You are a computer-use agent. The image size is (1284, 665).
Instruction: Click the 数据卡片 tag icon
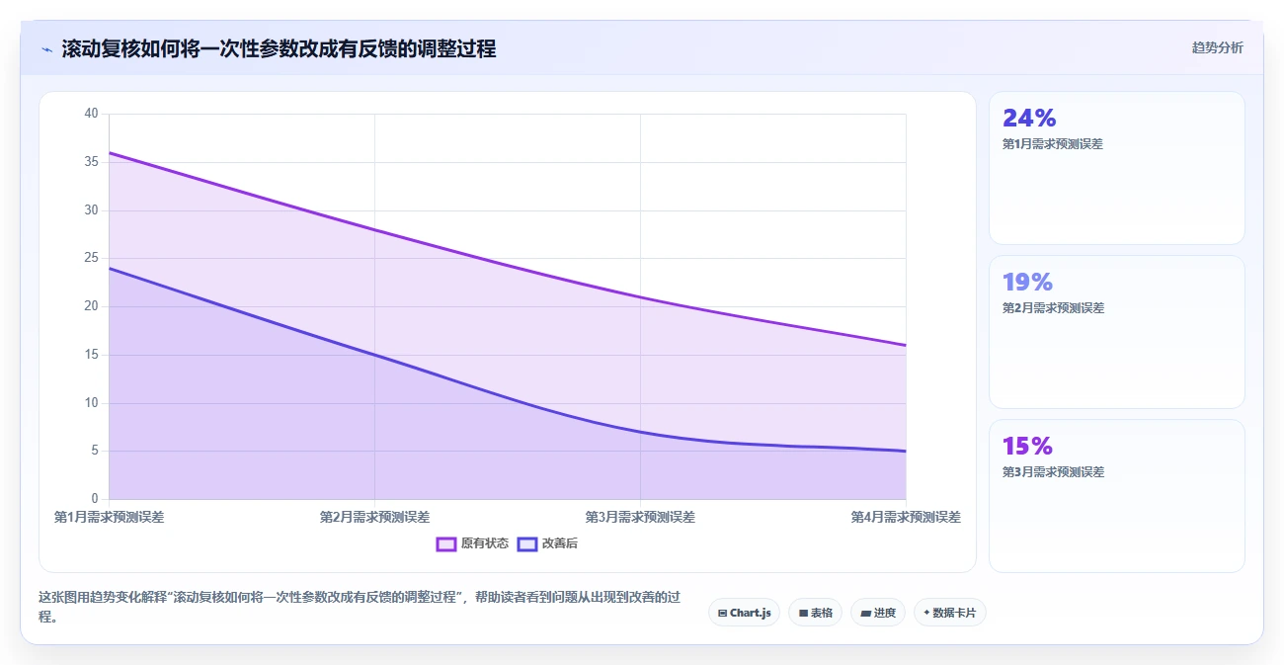[926, 613]
